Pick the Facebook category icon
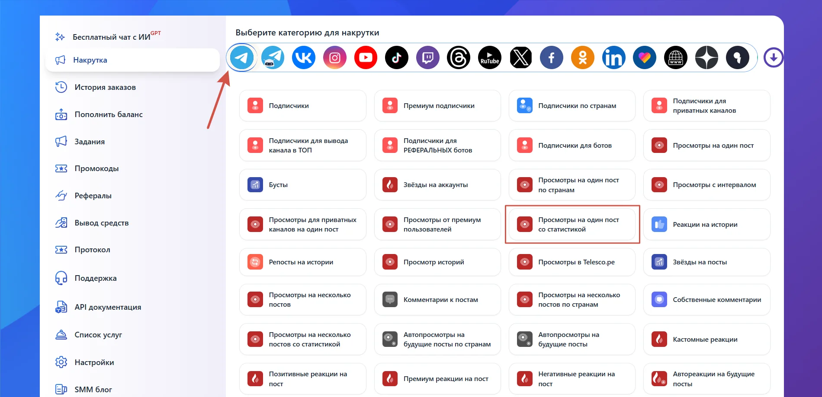The width and height of the screenshot is (822, 397). point(552,57)
